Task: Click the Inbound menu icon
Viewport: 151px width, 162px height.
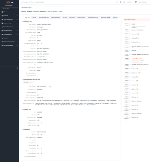Action: 2,12
